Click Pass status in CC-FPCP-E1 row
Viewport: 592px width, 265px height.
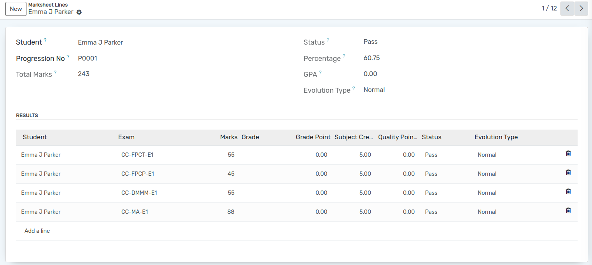[431, 174]
